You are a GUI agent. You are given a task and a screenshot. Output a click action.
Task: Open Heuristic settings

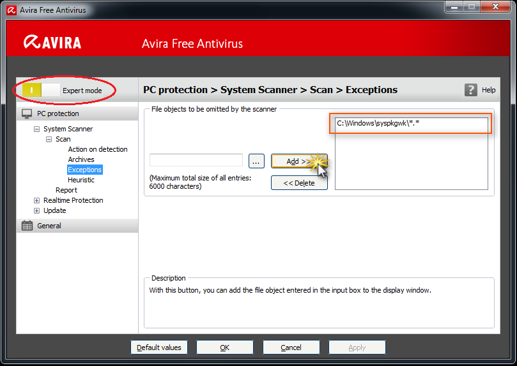tap(81, 180)
